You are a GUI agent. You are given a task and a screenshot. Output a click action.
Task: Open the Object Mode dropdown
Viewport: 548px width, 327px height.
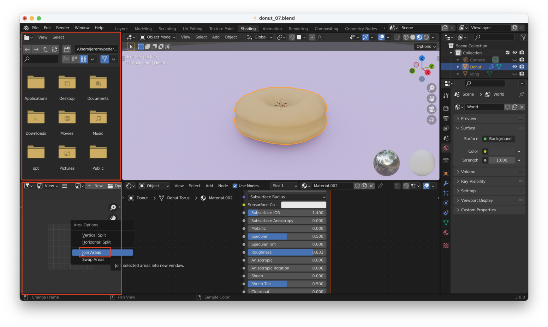(x=158, y=37)
